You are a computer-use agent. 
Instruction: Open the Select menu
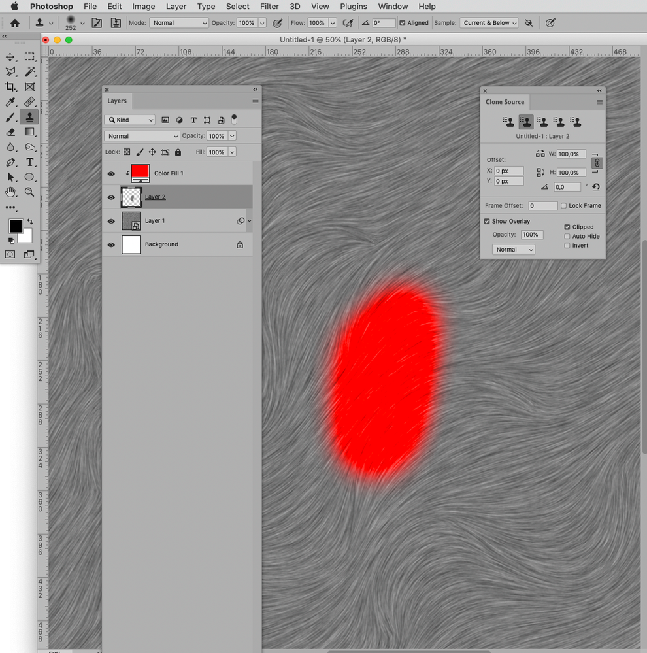[x=237, y=7]
